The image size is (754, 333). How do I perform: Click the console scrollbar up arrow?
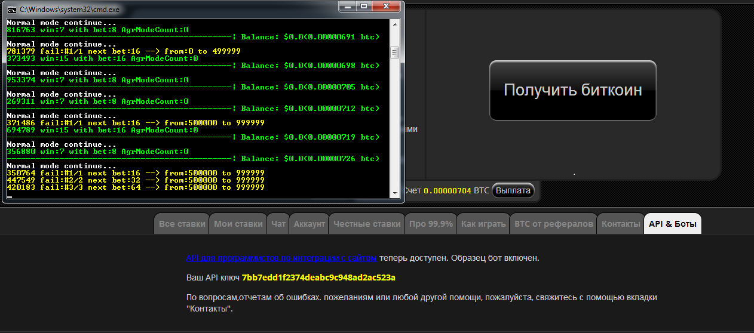[394, 24]
